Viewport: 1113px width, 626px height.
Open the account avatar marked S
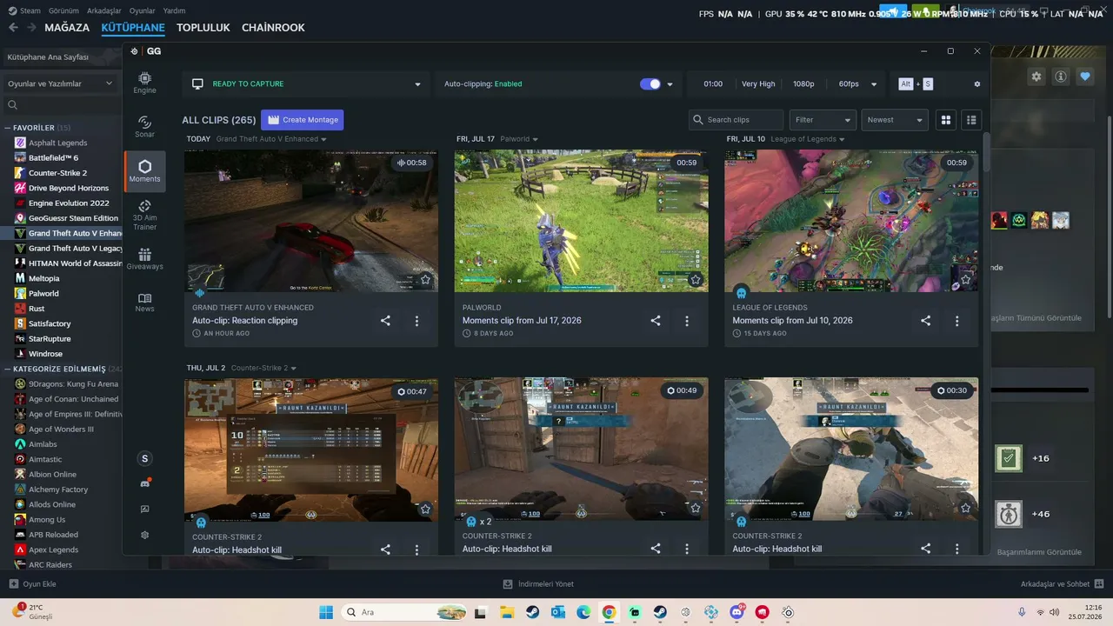(x=144, y=458)
